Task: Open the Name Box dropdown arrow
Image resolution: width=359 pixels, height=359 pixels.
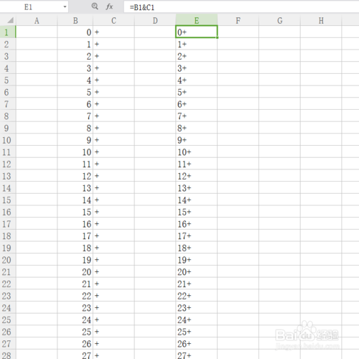Action: [x=65, y=7]
